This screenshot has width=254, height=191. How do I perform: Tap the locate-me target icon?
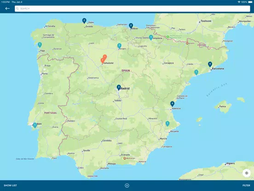click(247, 173)
